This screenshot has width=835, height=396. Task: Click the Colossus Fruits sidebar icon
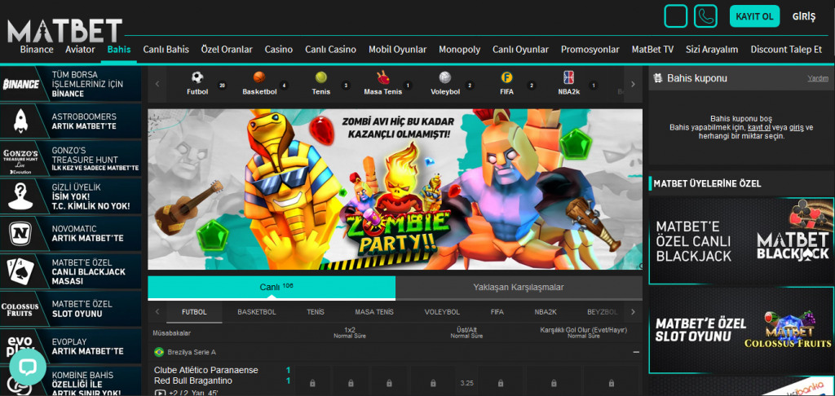point(20,310)
